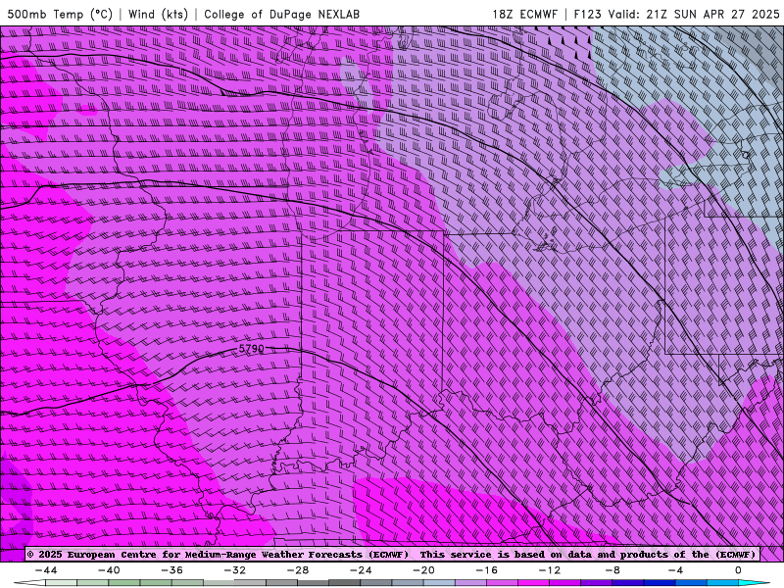Click the -12 color bar label
Image resolution: width=784 pixels, height=588 pixels.
point(550,570)
